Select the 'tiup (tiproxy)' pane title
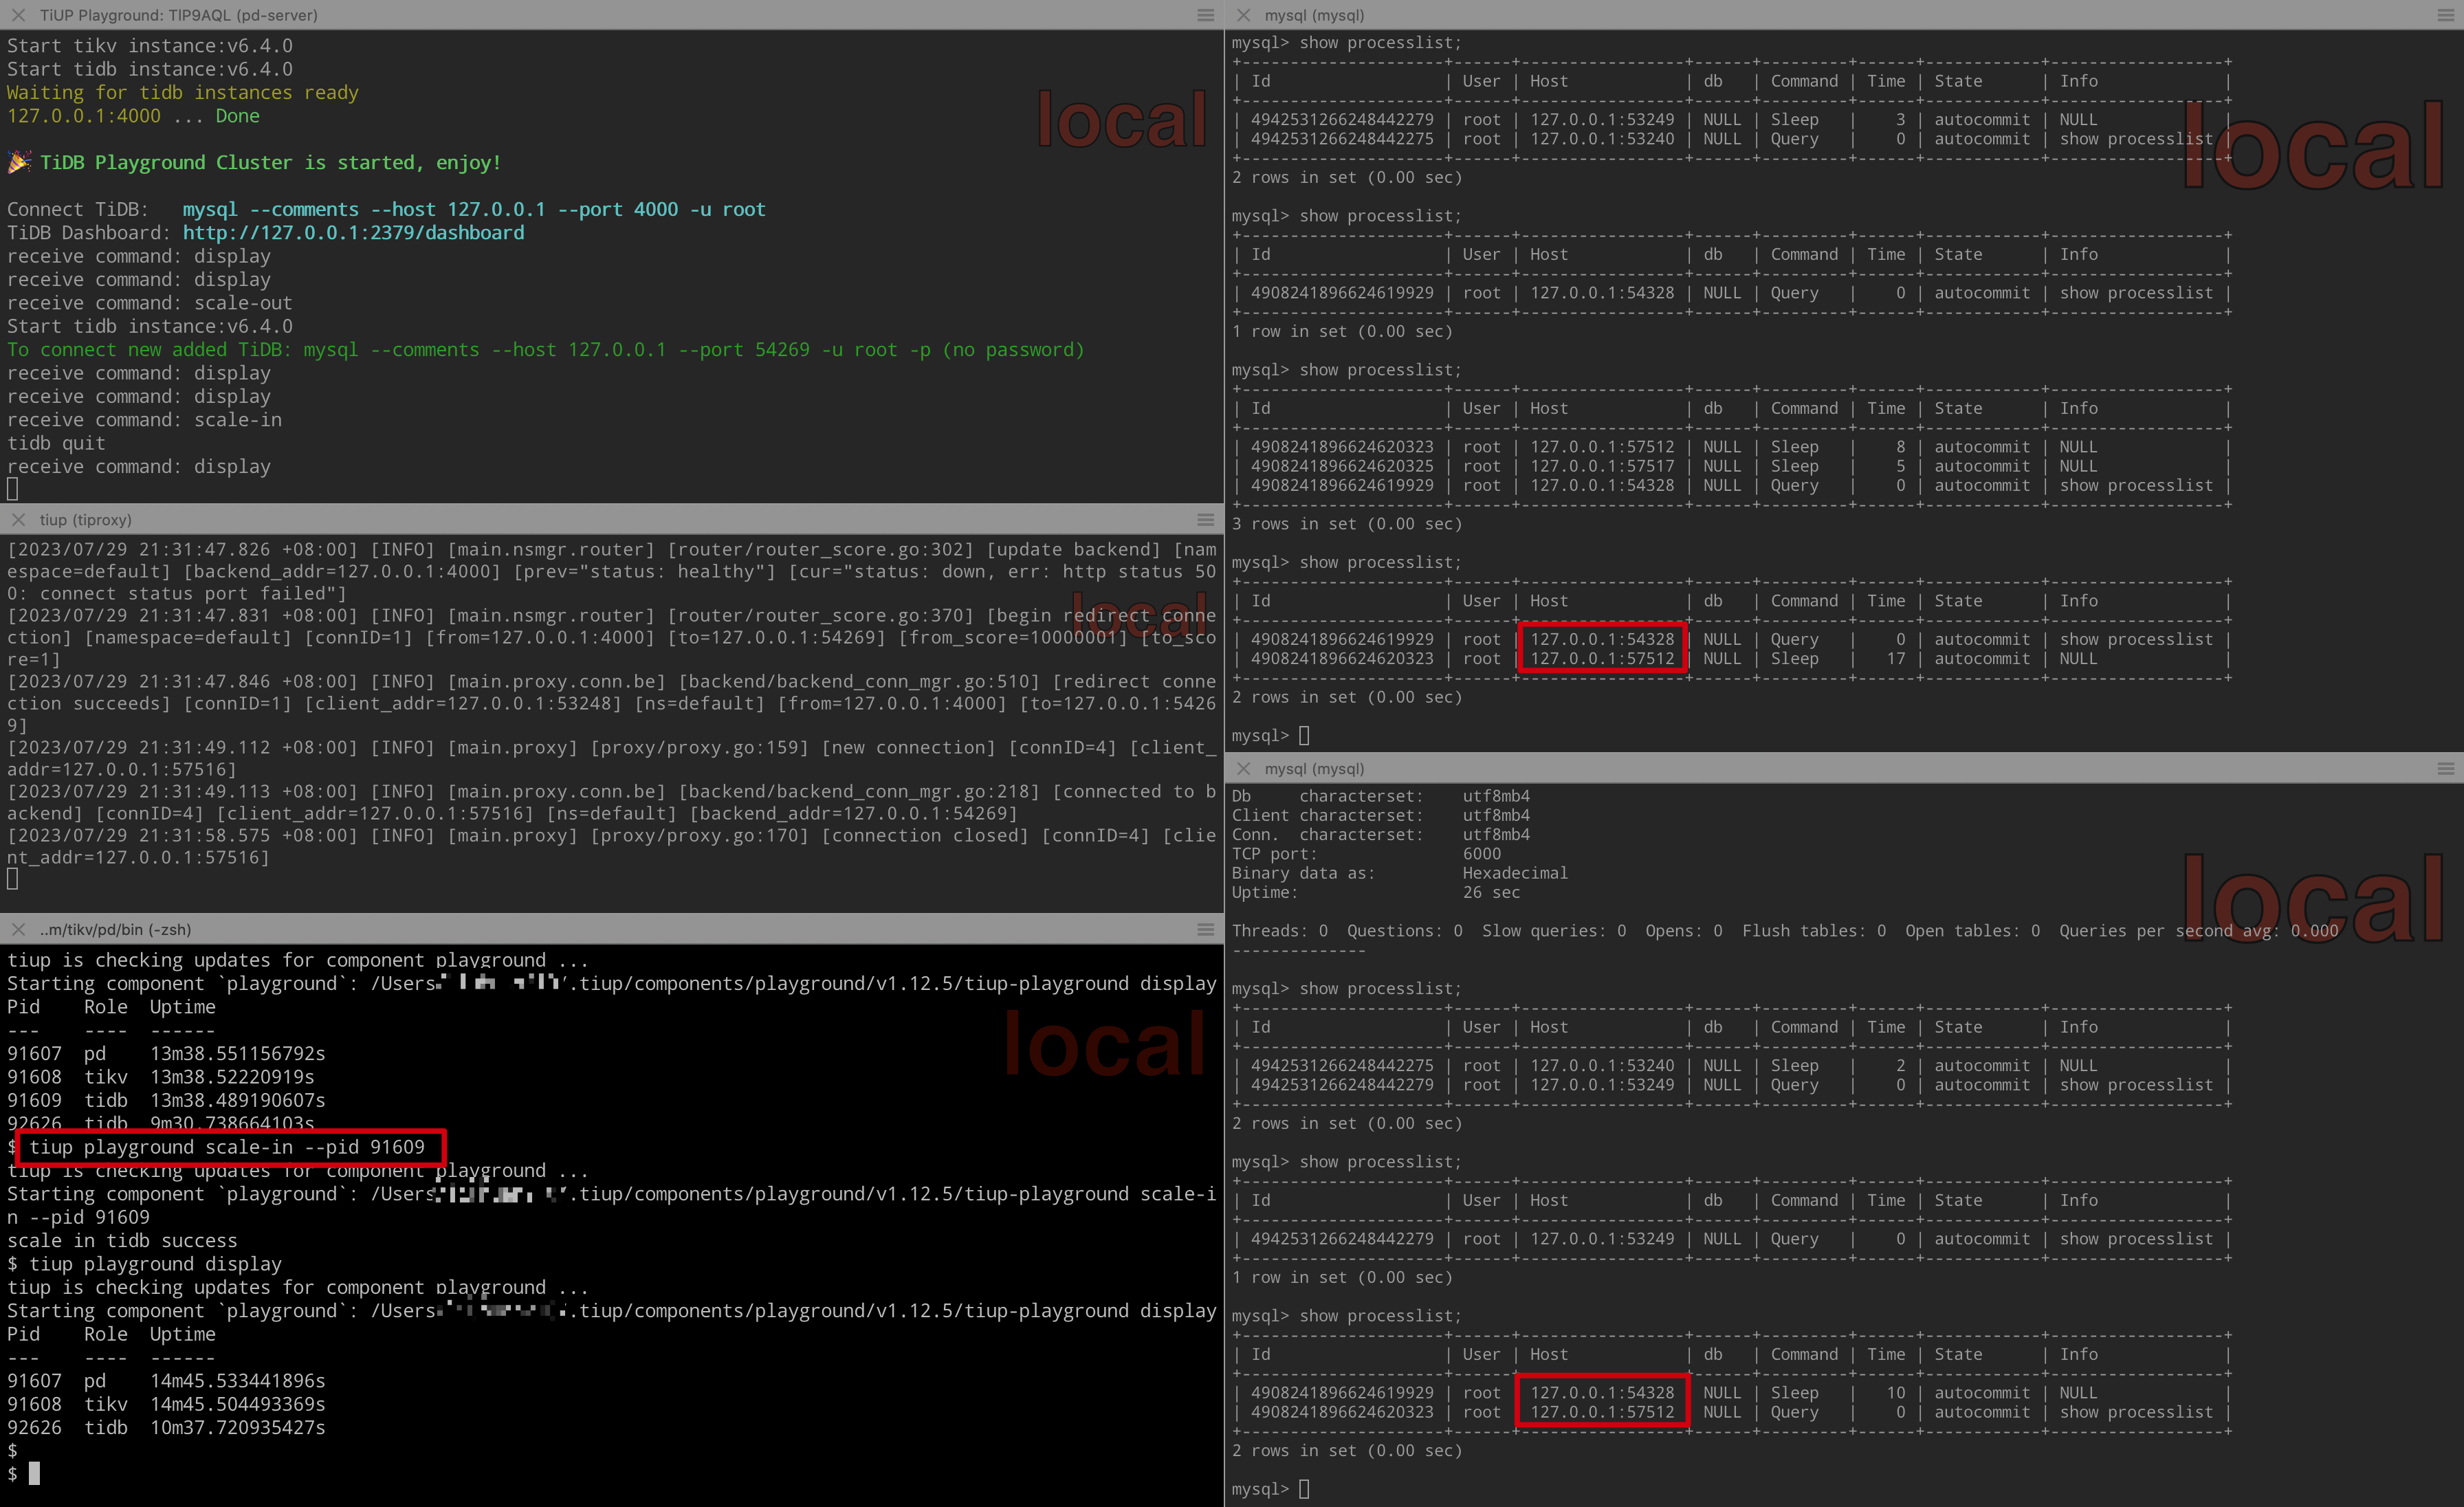2464x1507 pixels. coord(85,520)
